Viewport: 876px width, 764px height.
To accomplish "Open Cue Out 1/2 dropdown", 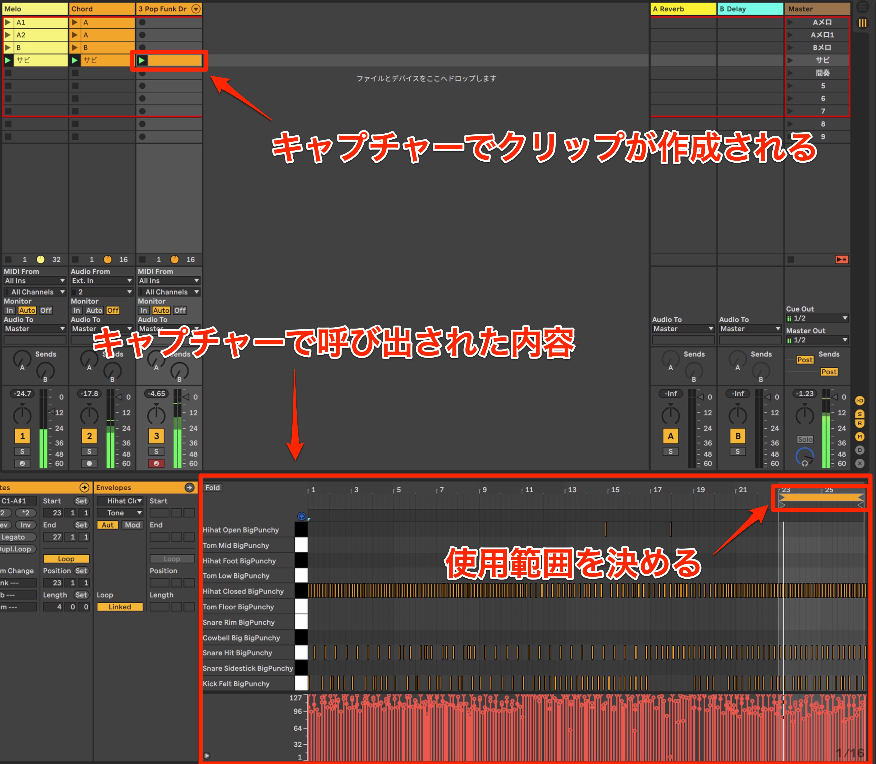I will coord(817,318).
